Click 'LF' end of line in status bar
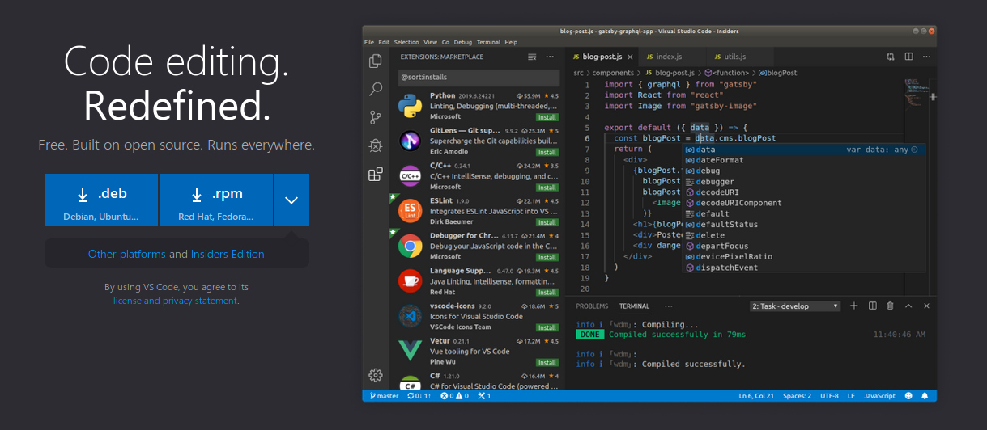Image resolution: width=987 pixels, height=430 pixels. [x=851, y=396]
